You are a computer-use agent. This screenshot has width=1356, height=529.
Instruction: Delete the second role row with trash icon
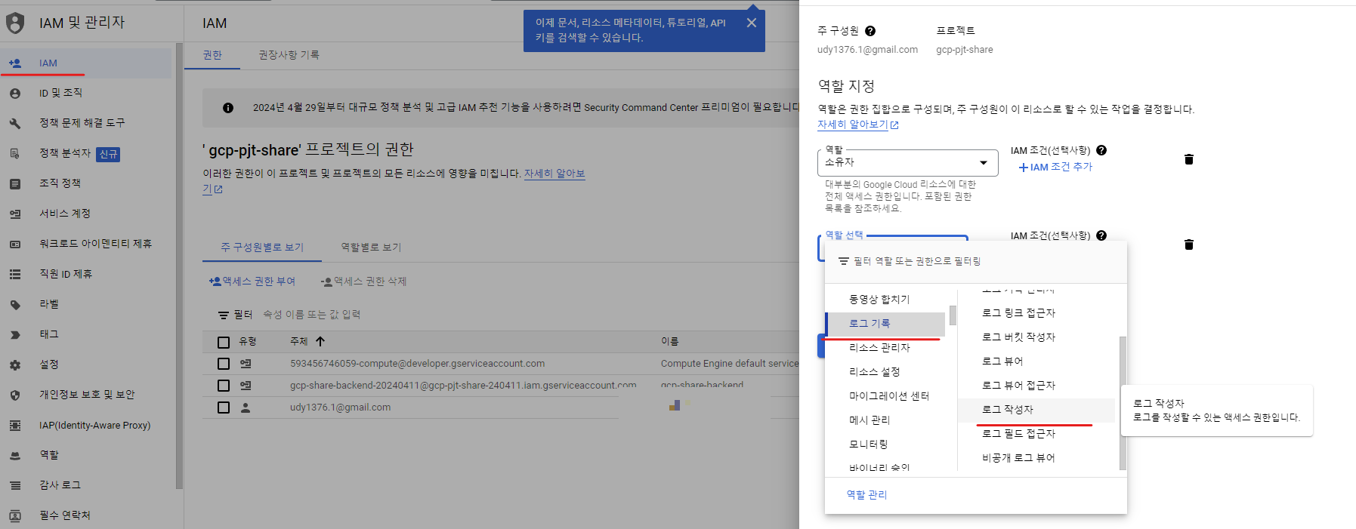click(x=1189, y=245)
